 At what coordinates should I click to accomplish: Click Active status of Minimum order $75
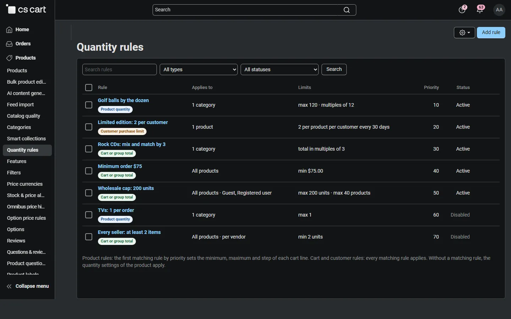coord(463,171)
